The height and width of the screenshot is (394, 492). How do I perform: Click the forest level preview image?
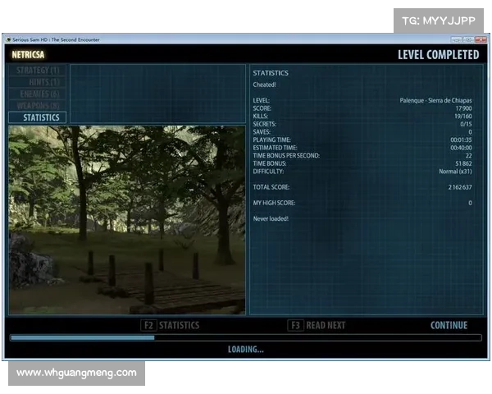(126, 219)
